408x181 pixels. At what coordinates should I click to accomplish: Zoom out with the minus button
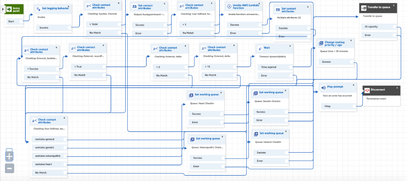(9, 168)
